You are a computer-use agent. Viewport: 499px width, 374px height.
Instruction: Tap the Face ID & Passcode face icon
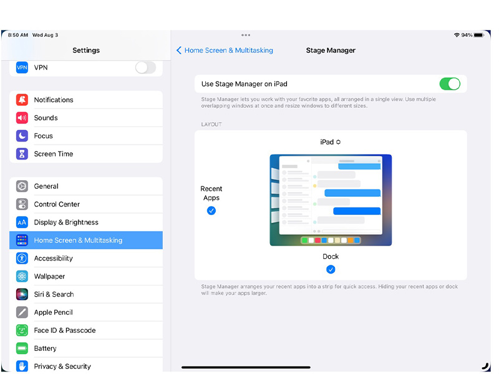(x=22, y=330)
